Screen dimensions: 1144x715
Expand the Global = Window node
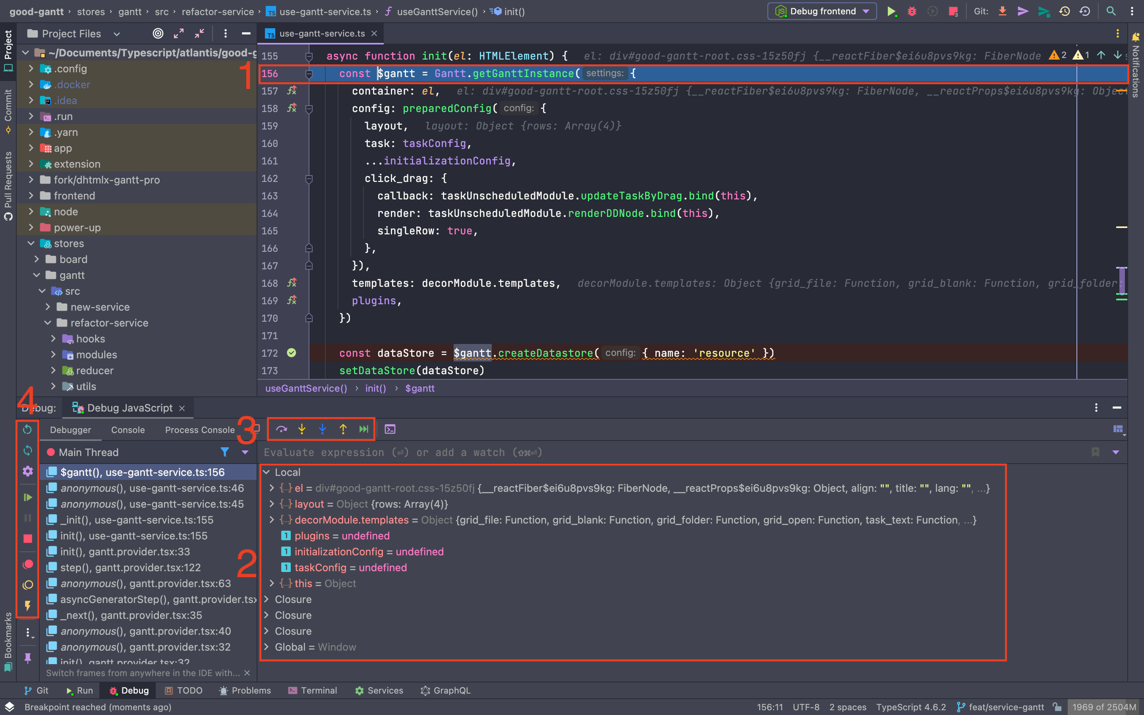click(x=266, y=647)
